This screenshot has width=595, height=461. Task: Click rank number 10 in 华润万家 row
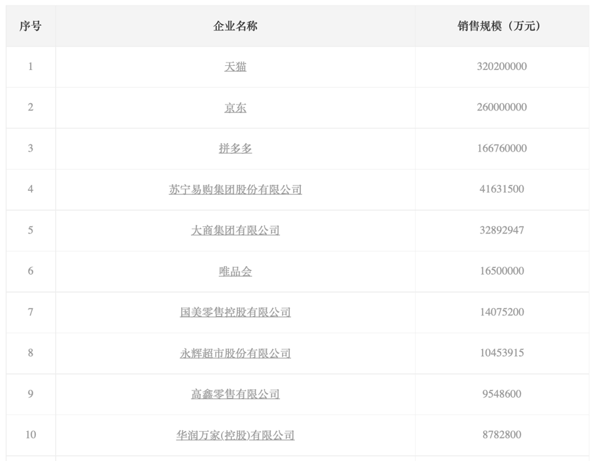click(x=31, y=435)
